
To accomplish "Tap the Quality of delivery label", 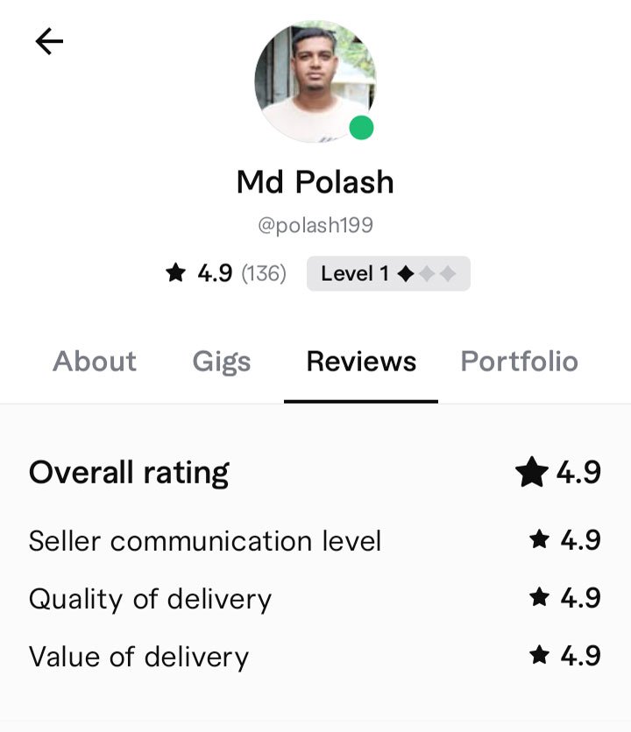I will 150,599.
